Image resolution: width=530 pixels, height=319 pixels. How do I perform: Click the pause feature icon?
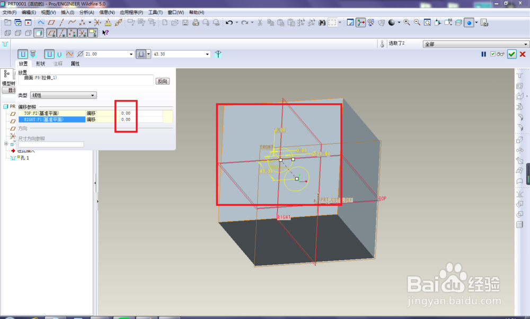[484, 54]
